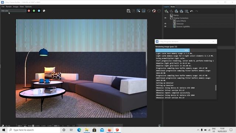The width and height of the screenshot is (236, 133).
Task: Click the redo arrow in Layers panel
Action: click(197, 11)
